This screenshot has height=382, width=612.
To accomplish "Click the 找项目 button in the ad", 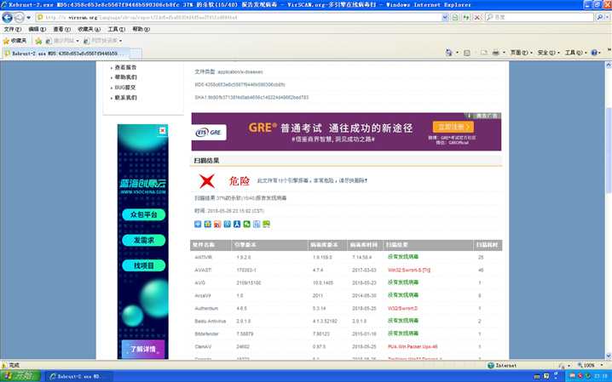I will pyautogui.click(x=144, y=265).
